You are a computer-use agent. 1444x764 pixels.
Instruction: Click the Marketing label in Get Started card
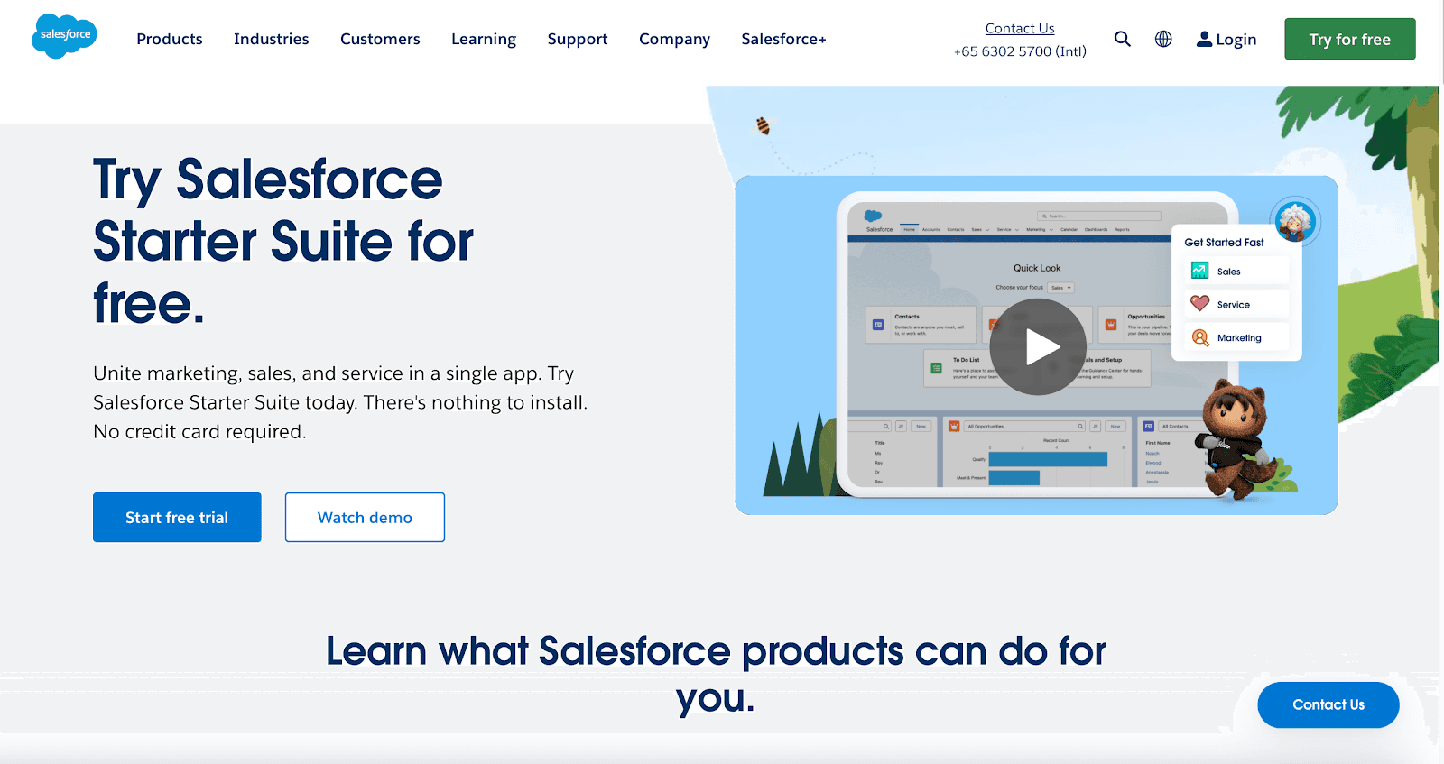tap(1239, 338)
